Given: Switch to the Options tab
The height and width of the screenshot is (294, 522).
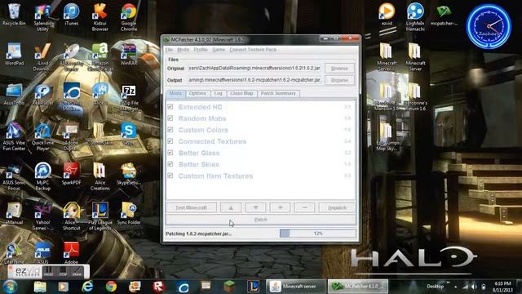Looking at the screenshot, I should click(x=197, y=93).
